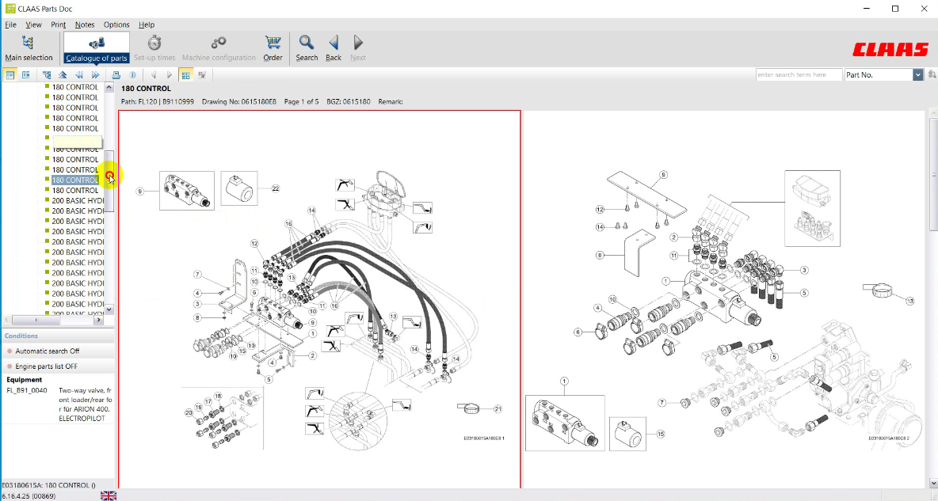The image size is (938, 501).
Task: Open the Search magnifier tool
Action: [x=307, y=47]
